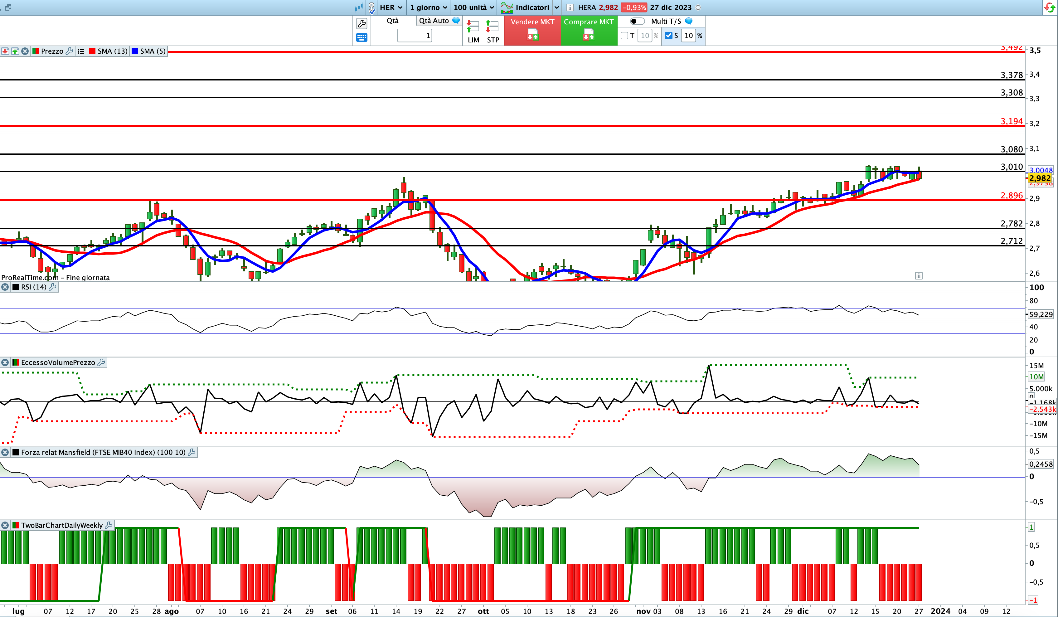The height and width of the screenshot is (617, 1058).
Task: Click the S percentage value field
Action: click(688, 36)
